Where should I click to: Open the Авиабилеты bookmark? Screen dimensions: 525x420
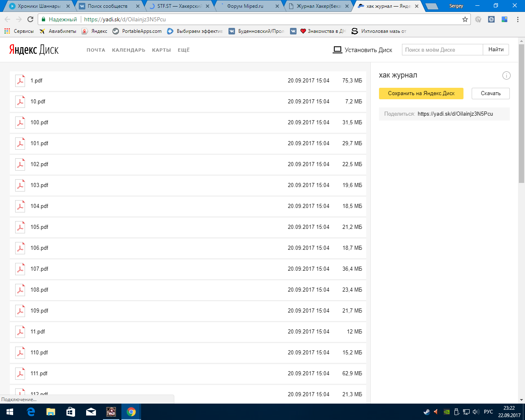[58, 31]
